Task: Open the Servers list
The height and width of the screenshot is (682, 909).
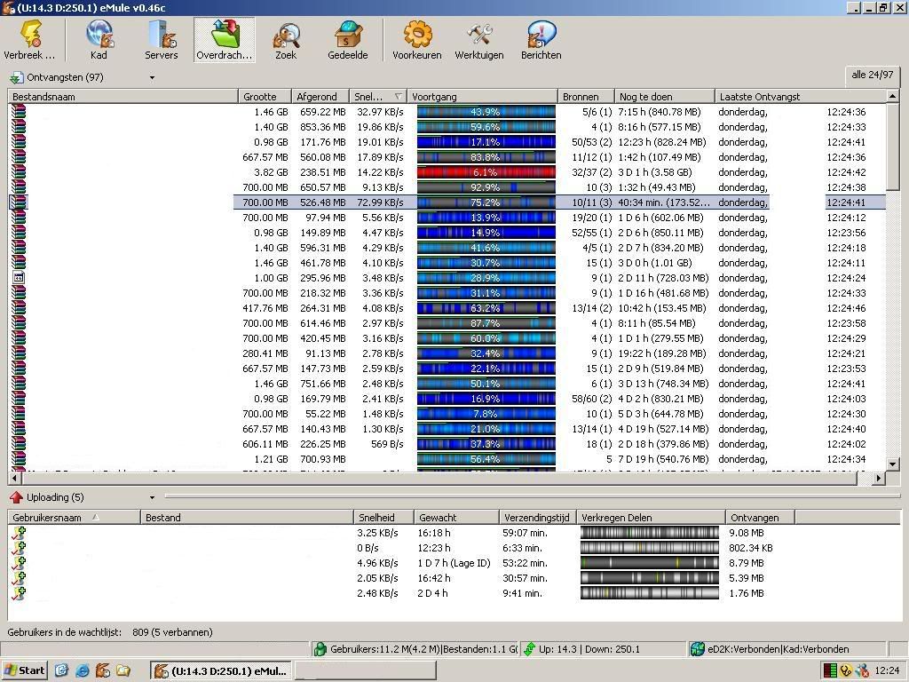Action: pos(162,40)
